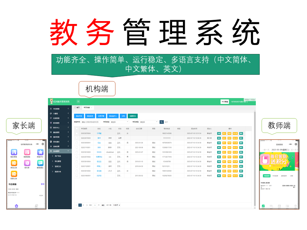The image size is (307, 230).
Task: Click the green 批量导出 button
Action: coord(132,116)
